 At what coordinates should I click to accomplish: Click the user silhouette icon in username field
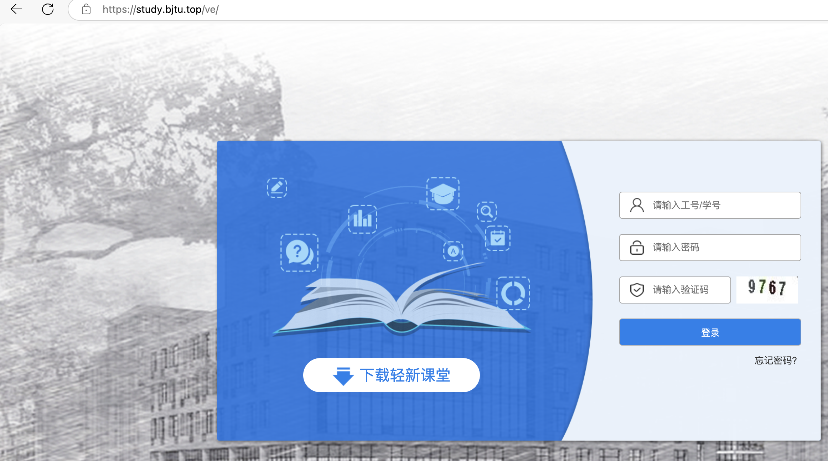point(637,205)
